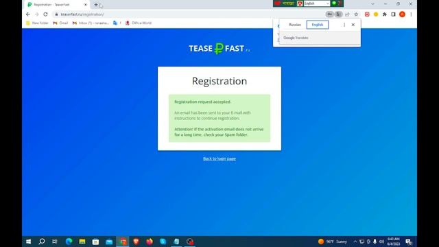Launch Microsoft Edge from taskbar

[x=69, y=242]
